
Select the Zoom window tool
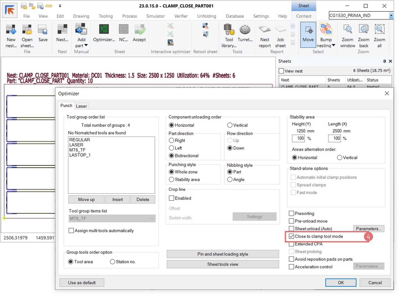(347, 30)
